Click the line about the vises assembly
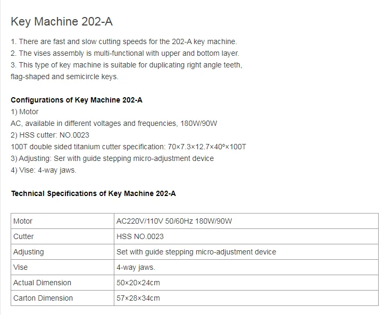 pyautogui.click(x=125, y=53)
